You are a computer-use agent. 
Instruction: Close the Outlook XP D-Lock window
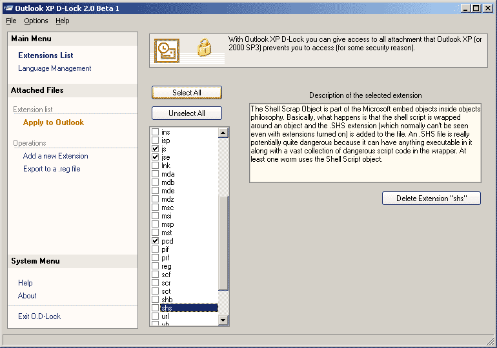(488, 8)
